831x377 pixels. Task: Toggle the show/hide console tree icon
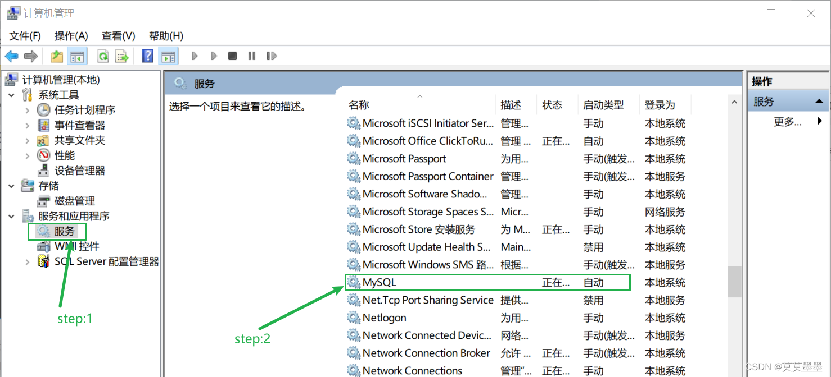click(76, 56)
